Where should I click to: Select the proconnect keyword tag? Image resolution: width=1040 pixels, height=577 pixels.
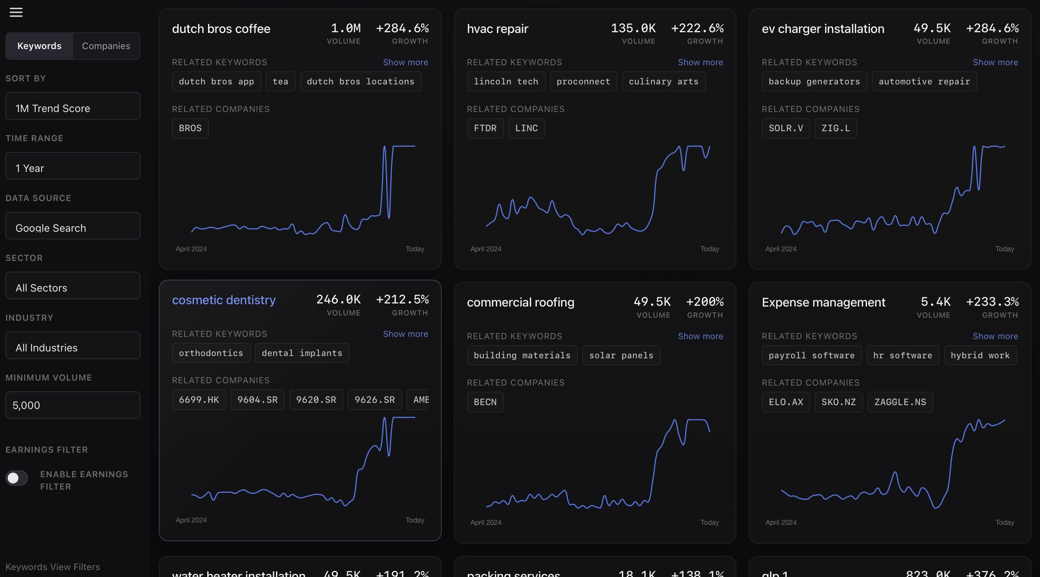[x=583, y=81]
